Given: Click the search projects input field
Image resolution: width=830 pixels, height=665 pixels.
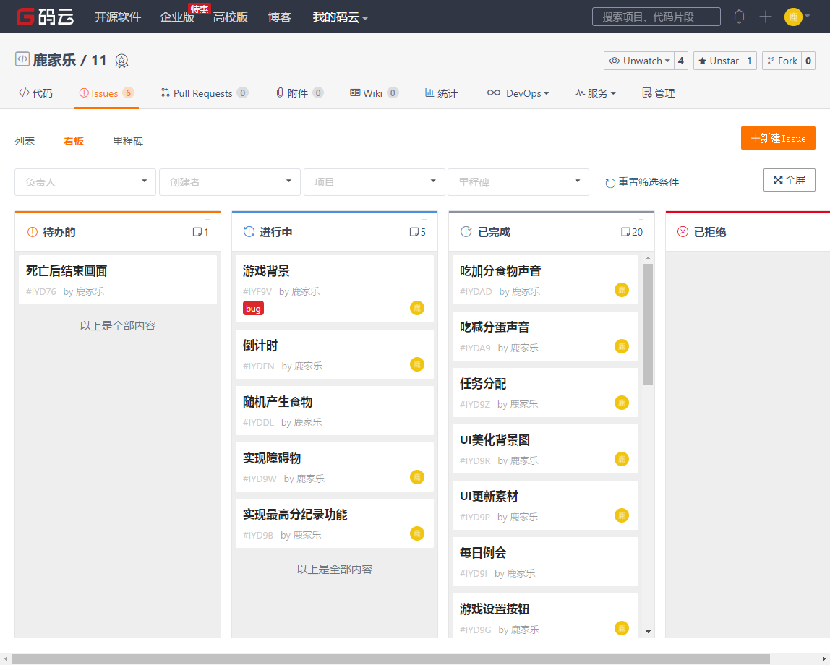Looking at the screenshot, I should click(656, 17).
